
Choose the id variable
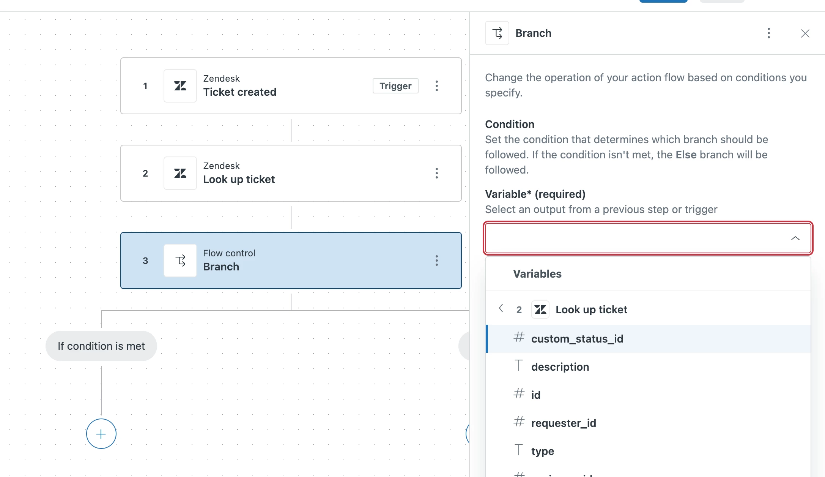pyautogui.click(x=535, y=395)
